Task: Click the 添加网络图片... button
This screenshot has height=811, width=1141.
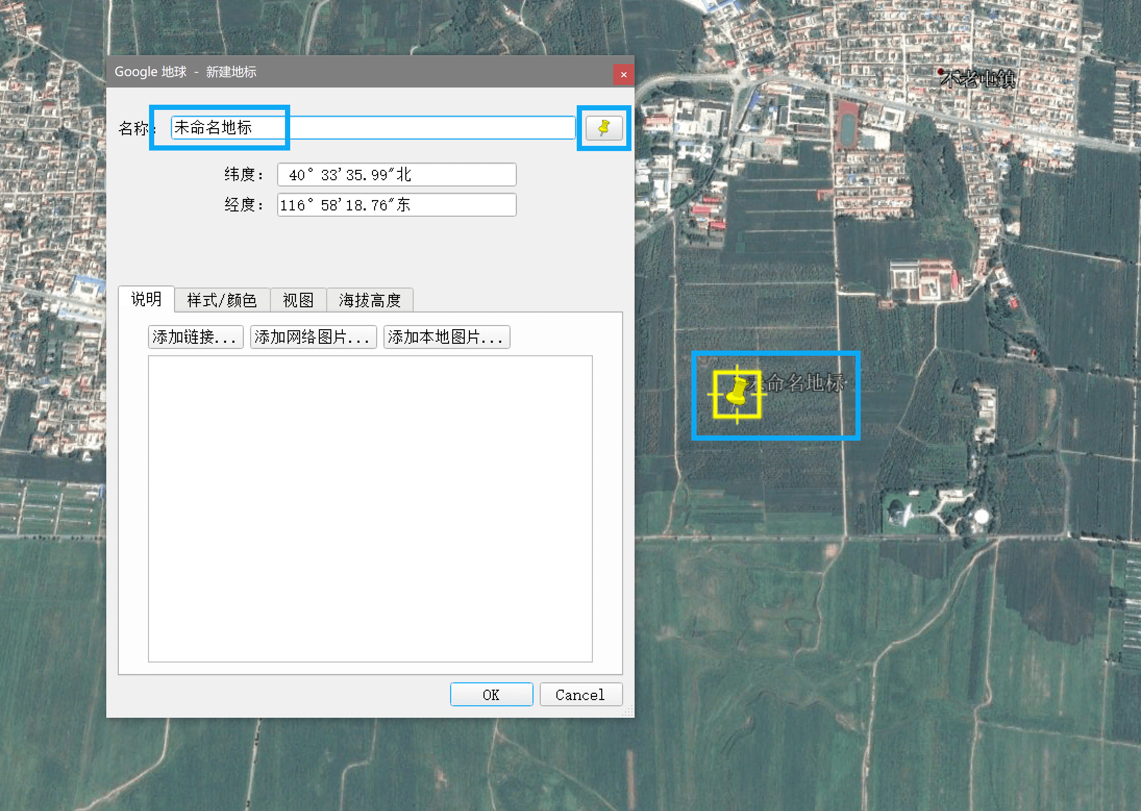Action: click(x=313, y=337)
